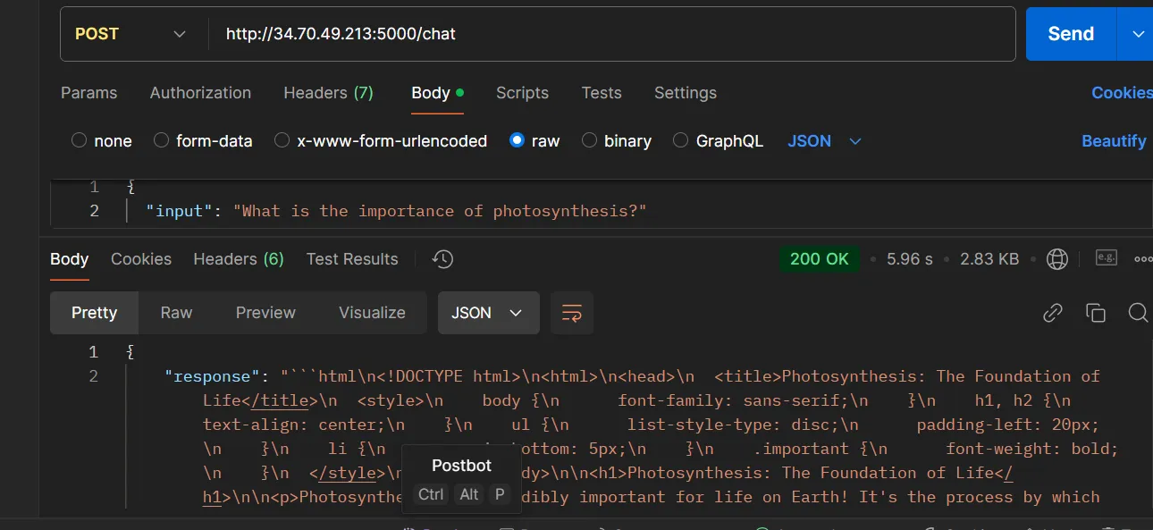Click the Beautify link
This screenshot has height=530, width=1153.
coord(1114,141)
